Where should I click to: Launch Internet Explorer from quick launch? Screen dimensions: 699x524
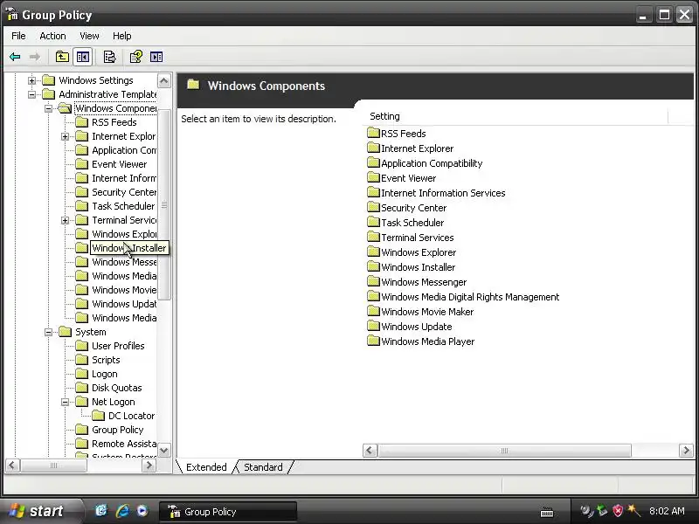click(122, 511)
